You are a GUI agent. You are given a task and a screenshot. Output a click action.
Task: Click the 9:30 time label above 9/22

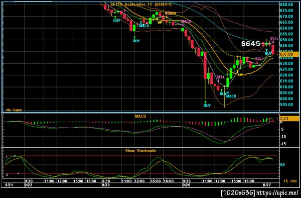pyautogui.click(x=29, y=181)
